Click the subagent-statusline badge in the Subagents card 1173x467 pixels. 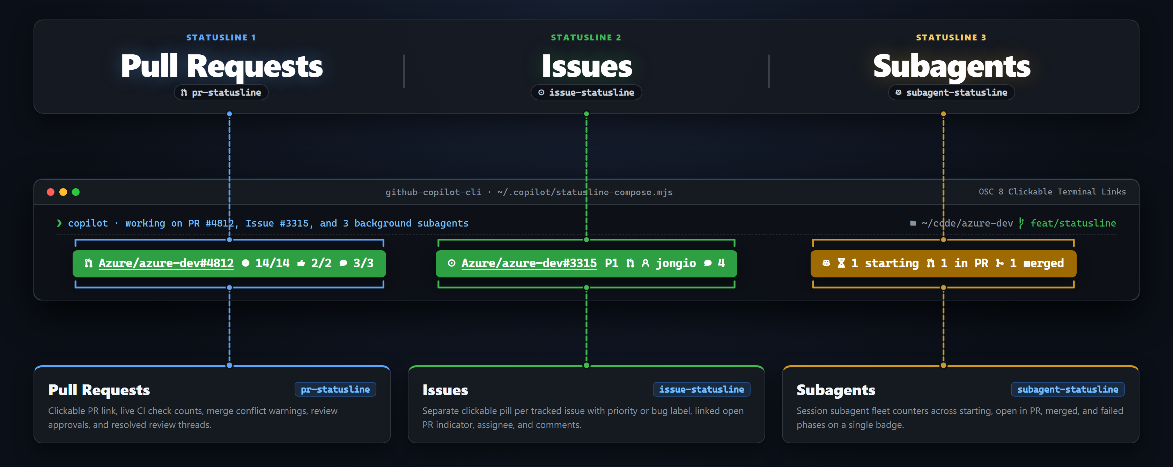[1067, 389]
